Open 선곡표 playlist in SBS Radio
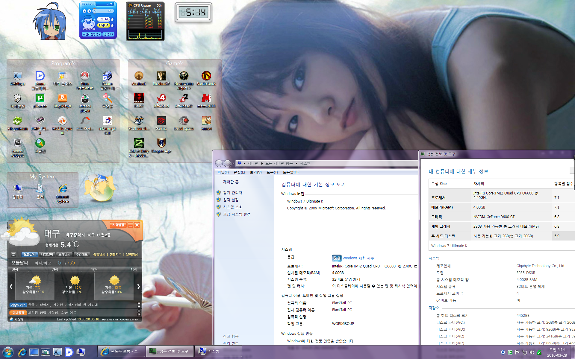The width and height of the screenshot is (575, 359). (x=109, y=34)
